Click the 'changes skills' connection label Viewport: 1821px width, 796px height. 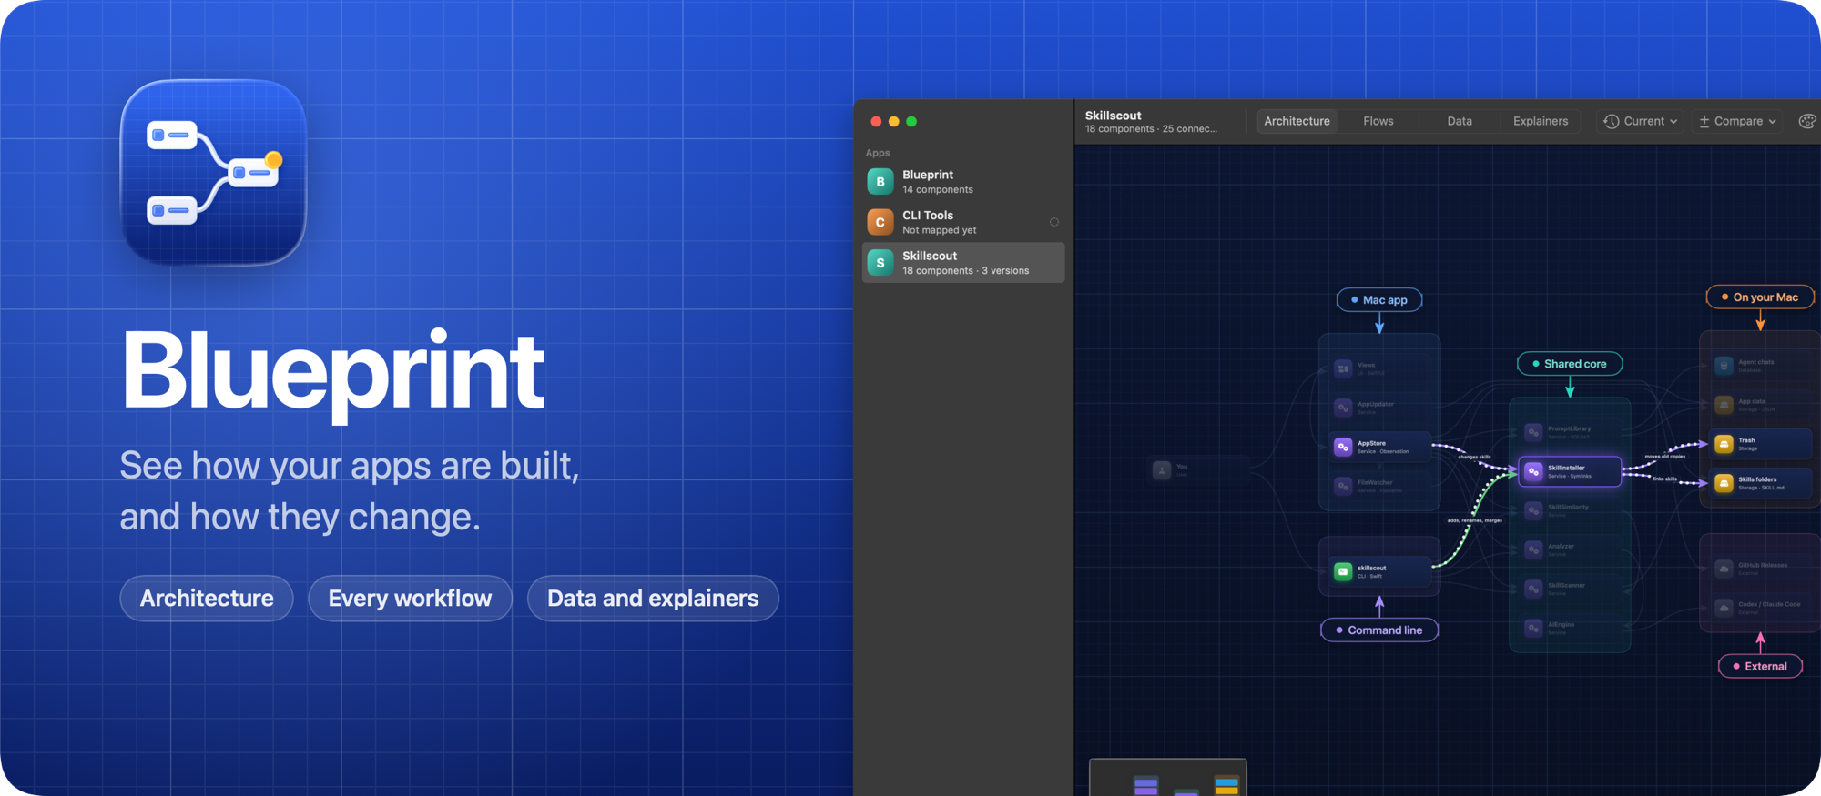[1474, 457]
